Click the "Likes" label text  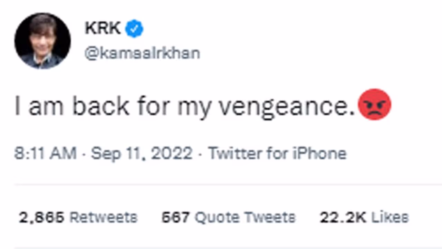point(390,218)
